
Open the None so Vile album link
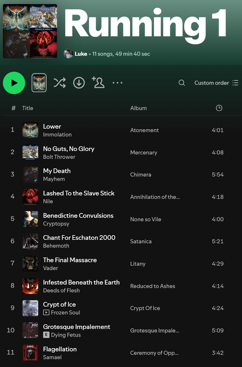pos(145,219)
